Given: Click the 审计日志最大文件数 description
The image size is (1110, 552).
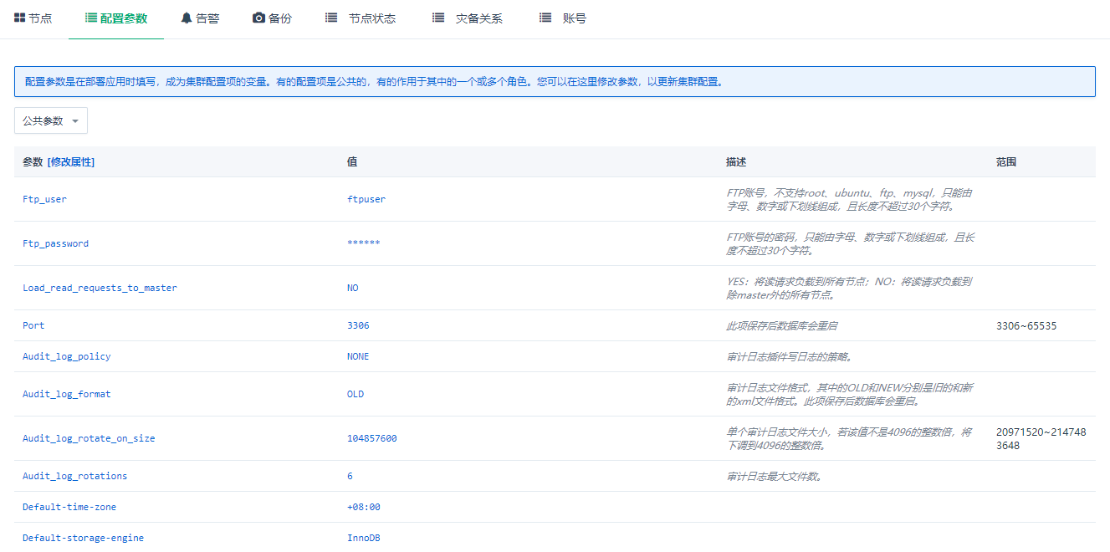Looking at the screenshot, I should pos(775,476).
